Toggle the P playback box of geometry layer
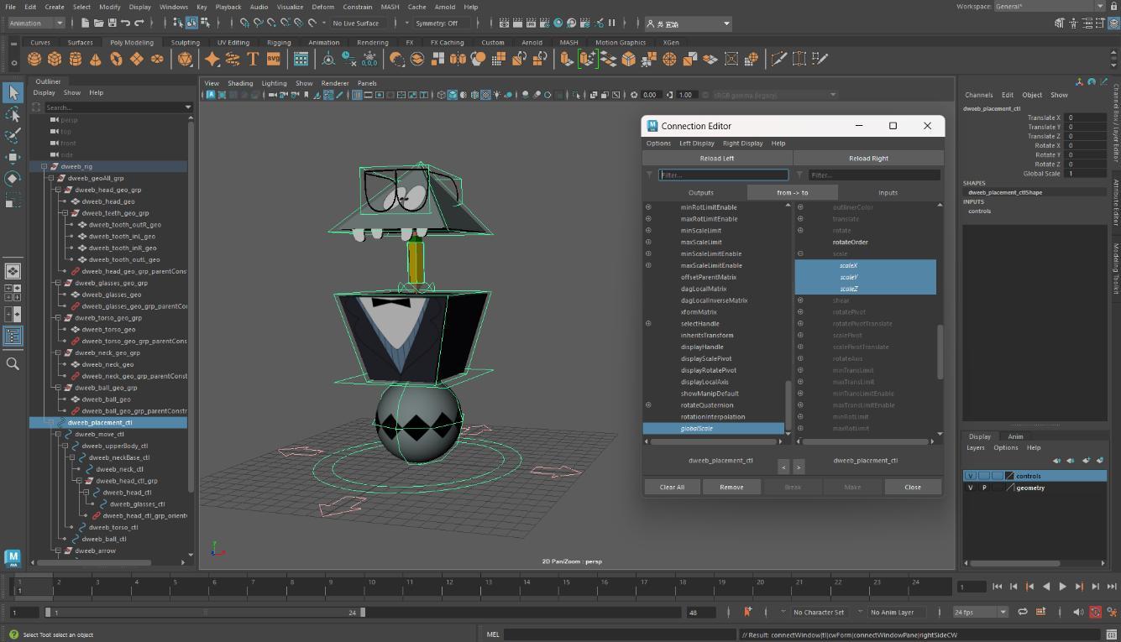The height and width of the screenshot is (642, 1121). click(x=984, y=488)
